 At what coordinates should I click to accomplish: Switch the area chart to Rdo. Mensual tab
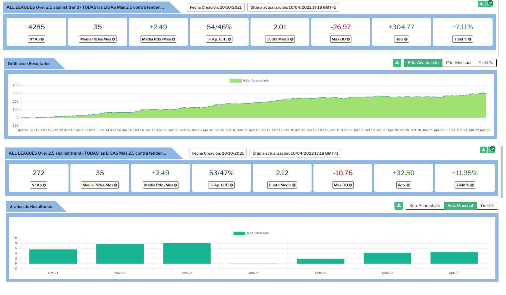click(458, 63)
